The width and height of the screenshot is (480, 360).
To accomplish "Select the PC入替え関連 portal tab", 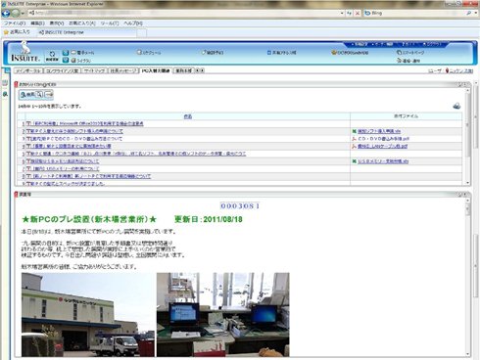I will (x=156, y=70).
